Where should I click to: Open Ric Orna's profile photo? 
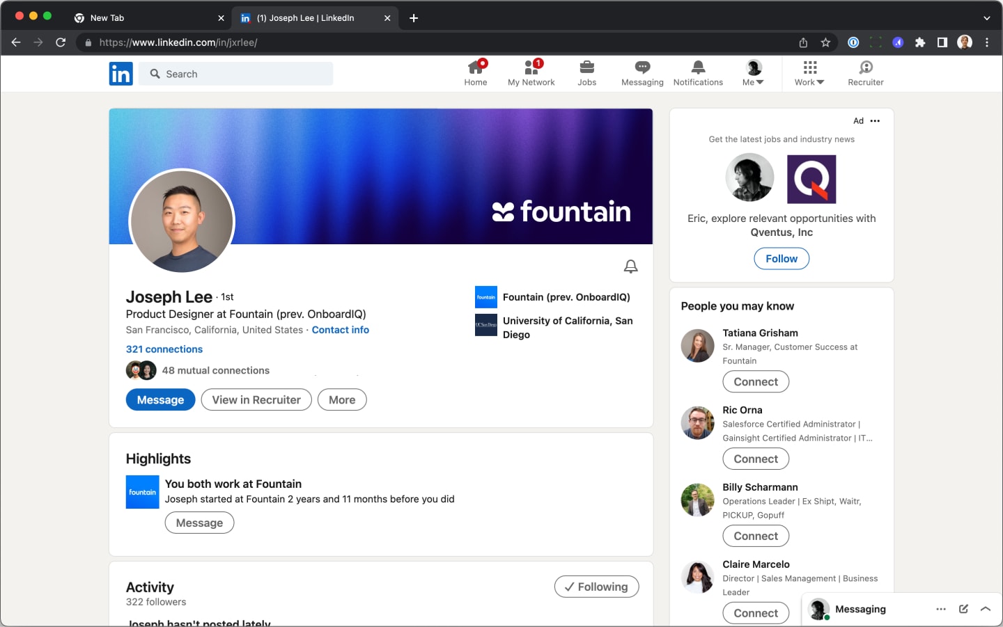[x=698, y=423]
